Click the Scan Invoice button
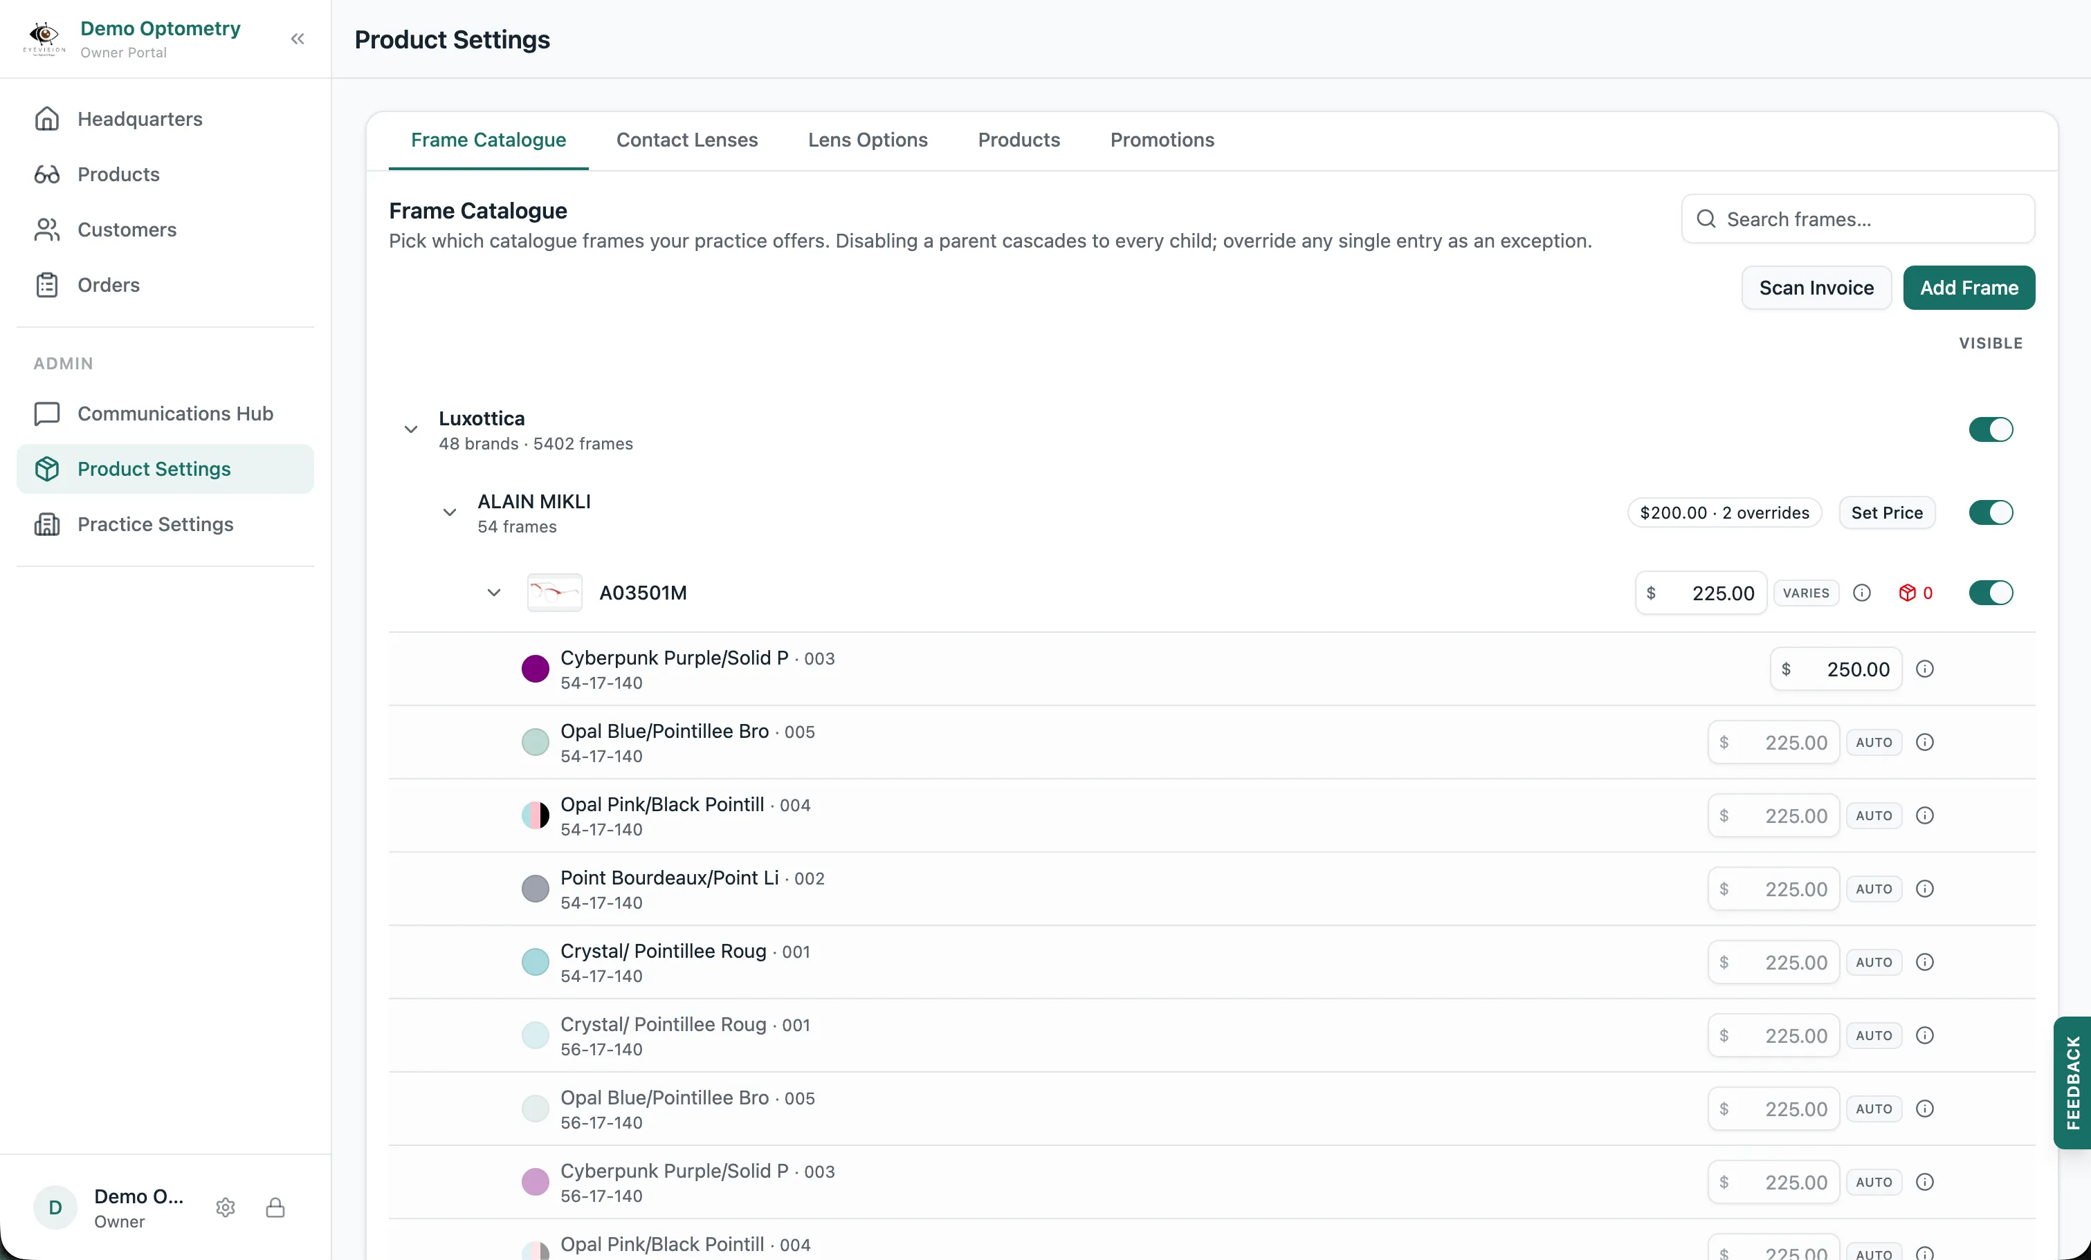2091x1260 pixels. pos(1816,288)
